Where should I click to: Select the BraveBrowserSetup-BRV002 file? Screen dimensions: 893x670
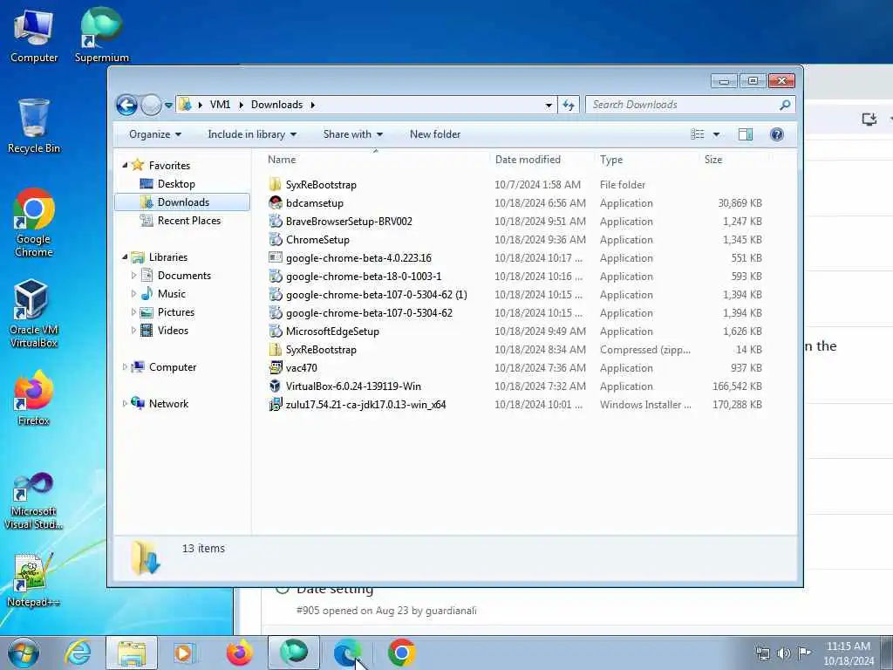tap(349, 221)
